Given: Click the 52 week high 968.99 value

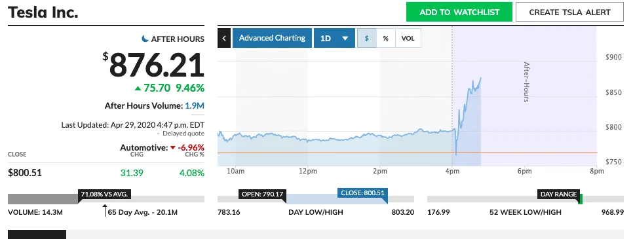Looking at the screenshot, I should 613,212.
